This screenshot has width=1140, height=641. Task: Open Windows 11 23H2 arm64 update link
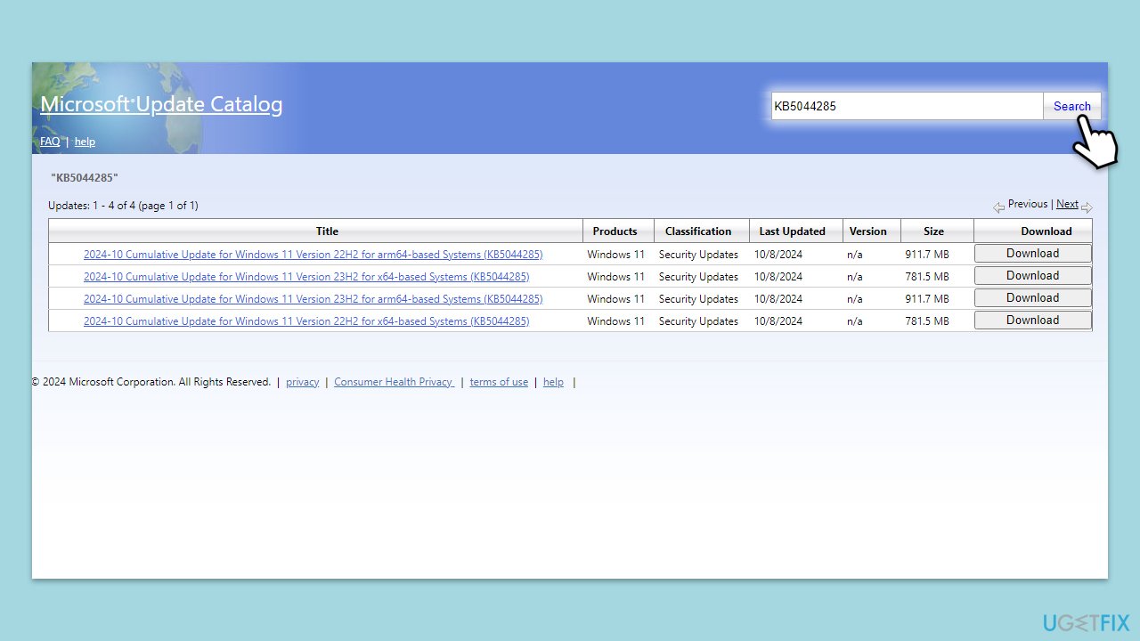pyautogui.click(x=313, y=299)
